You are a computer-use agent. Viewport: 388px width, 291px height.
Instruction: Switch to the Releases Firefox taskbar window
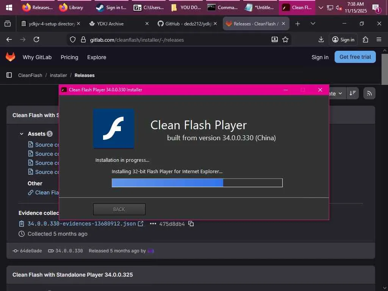click(x=38, y=8)
